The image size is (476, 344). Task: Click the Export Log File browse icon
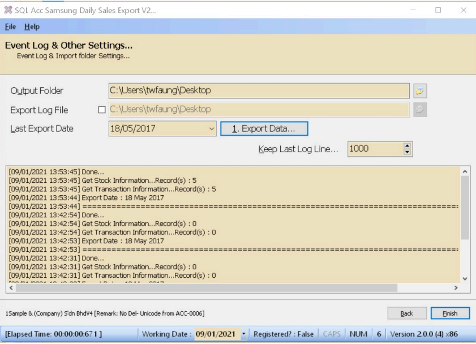[419, 110]
